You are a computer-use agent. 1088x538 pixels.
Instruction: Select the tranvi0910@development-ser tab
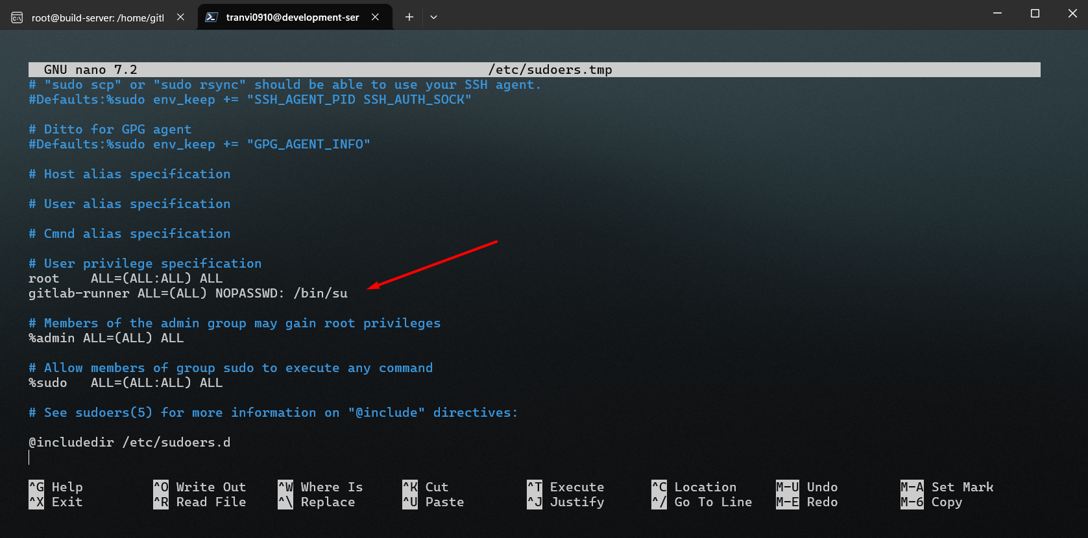tap(292, 18)
